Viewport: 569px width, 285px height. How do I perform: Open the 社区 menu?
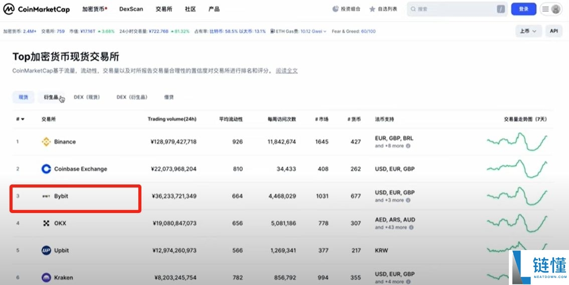190,9
